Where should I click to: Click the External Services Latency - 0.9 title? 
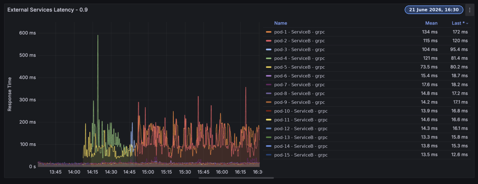click(x=47, y=10)
